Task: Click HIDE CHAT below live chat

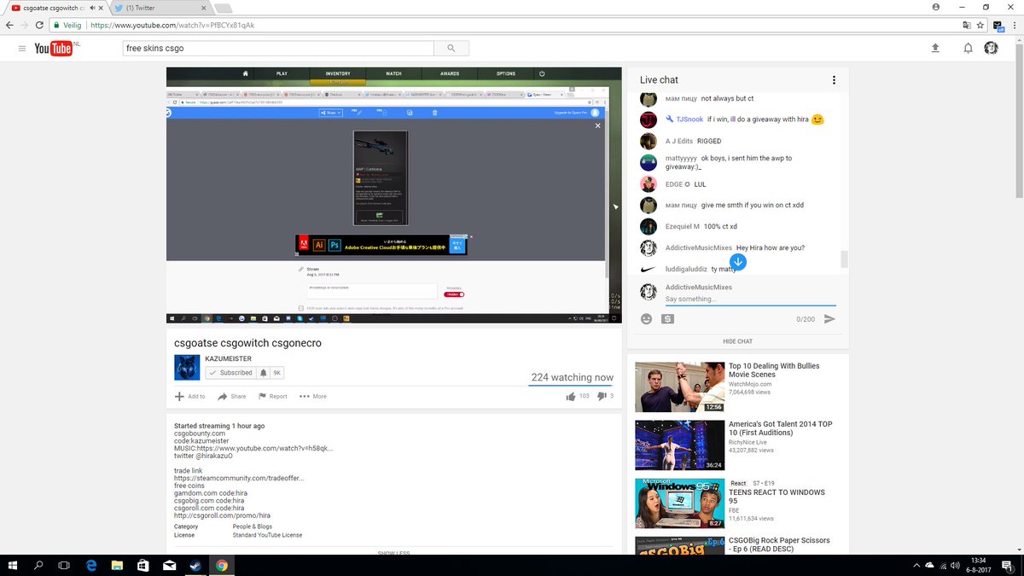Action: pos(738,341)
